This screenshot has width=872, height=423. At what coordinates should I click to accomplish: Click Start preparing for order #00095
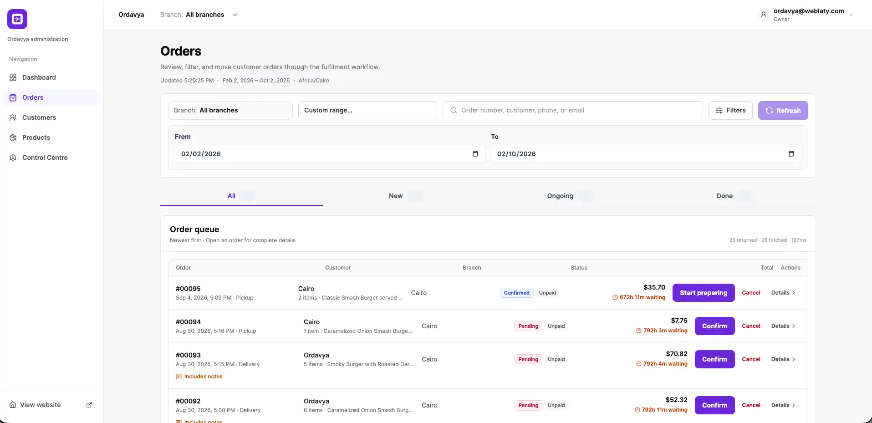pos(704,293)
